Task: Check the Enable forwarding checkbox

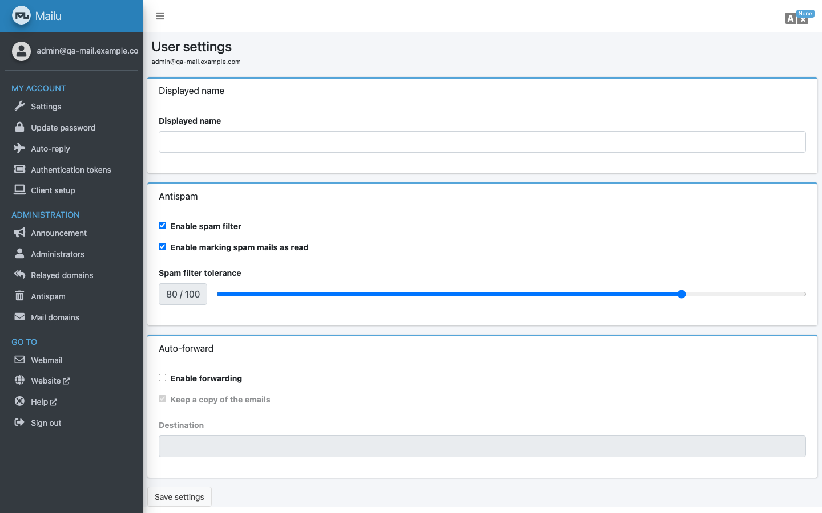Action: click(163, 378)
